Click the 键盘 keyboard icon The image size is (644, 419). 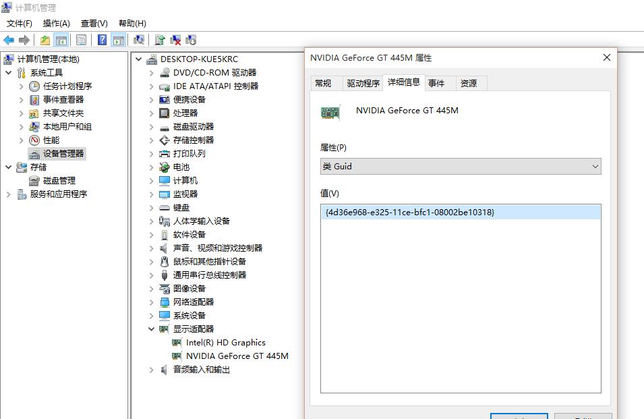point(165,208)
